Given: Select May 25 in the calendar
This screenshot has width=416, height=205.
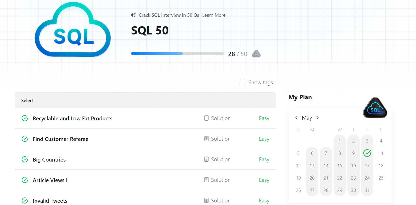Looking at the screenshot, I should 381,178.
